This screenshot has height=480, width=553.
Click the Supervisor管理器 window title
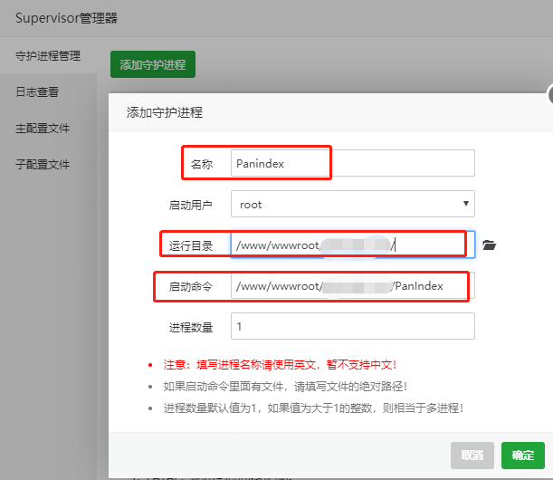(66, 18)
